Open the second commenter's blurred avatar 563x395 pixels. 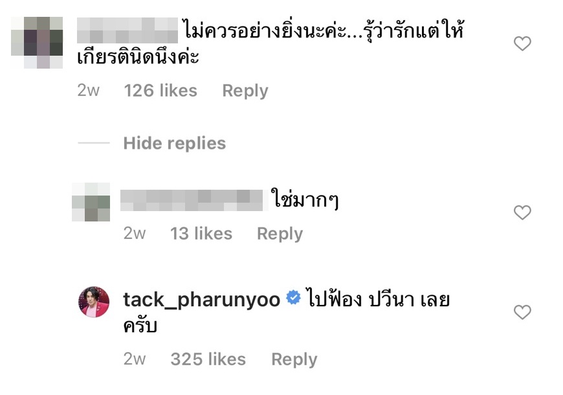click(x=91, y=202)
